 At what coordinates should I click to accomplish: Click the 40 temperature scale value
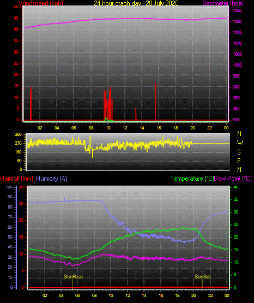pyautogui.click(x=236, y=187)
